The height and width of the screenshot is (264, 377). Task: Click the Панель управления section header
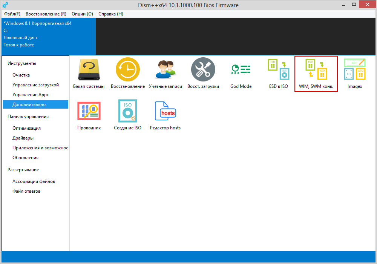(x=28, y=117)
